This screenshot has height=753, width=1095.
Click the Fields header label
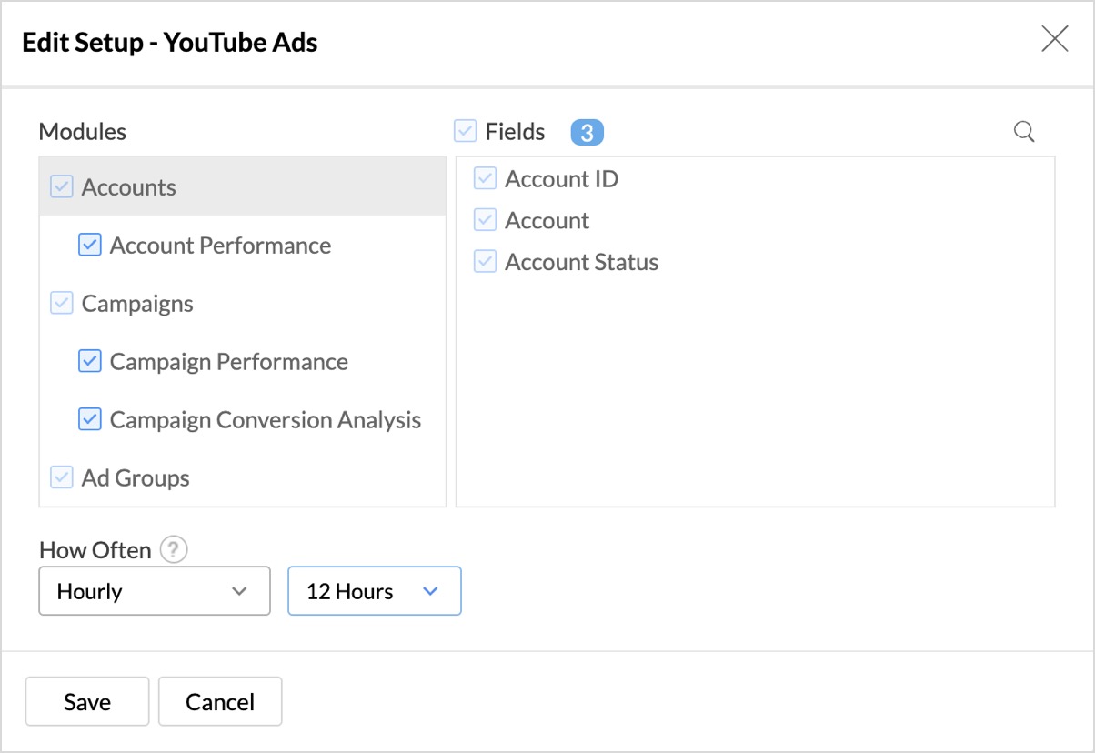[516, 132]
